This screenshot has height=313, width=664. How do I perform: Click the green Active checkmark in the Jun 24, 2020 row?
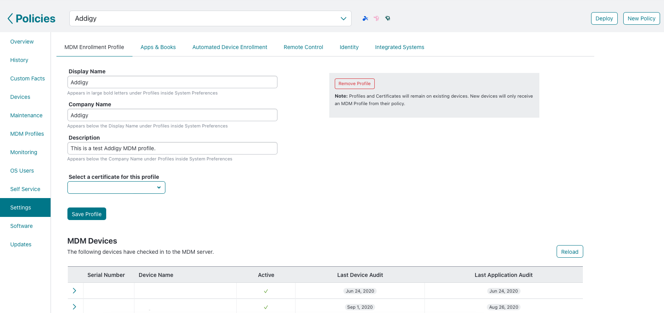coord(266,291)
